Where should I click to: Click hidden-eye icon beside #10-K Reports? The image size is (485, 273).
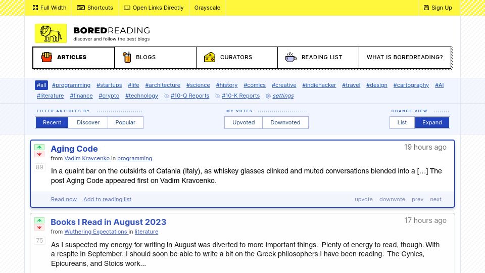click(217, 96)
